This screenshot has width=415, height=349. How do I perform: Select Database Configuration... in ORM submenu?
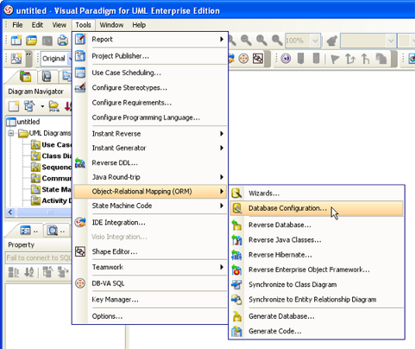pyautogui.click(x=317, y=208)
